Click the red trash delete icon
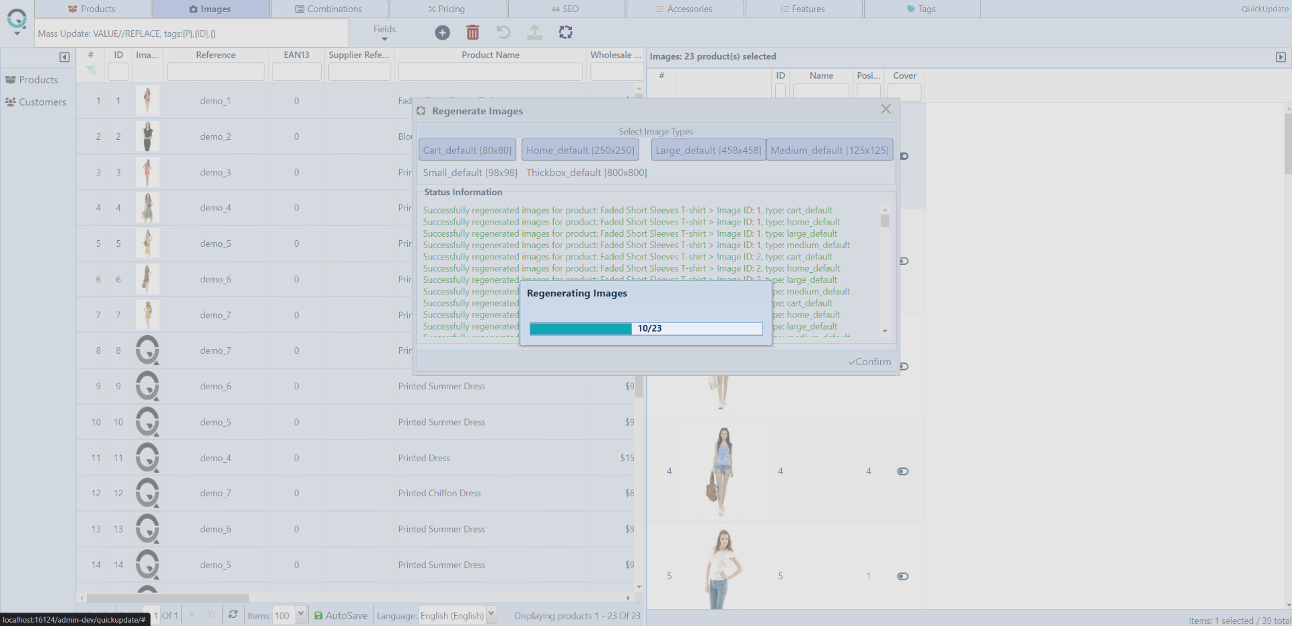Image resolution: width=1292 pixels, height=626 pixels. (473, 32)
